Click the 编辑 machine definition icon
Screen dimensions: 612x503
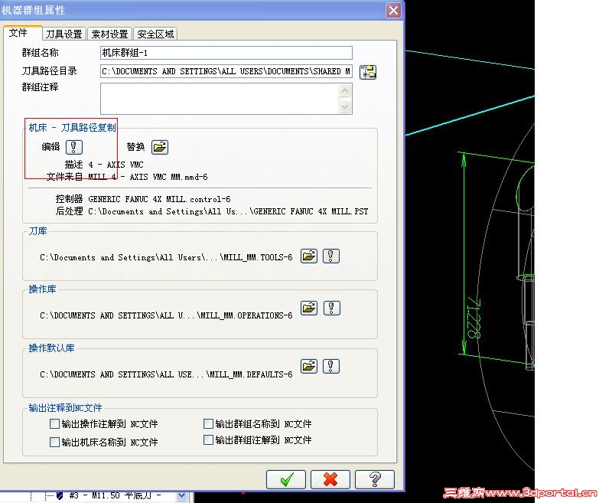[x=73, y=147]
